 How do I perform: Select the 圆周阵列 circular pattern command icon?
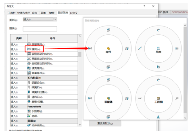(29, 44)
